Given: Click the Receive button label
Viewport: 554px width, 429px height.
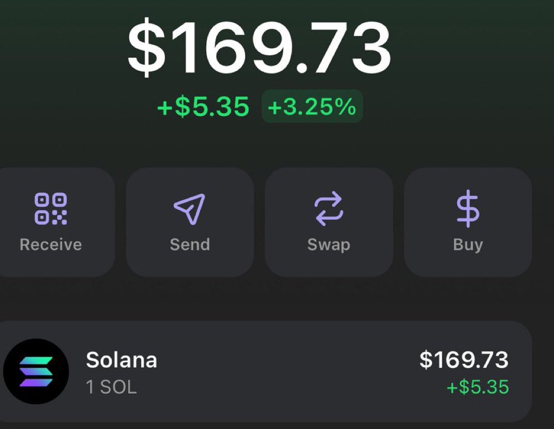Looking at the screenshot, I should (51, 244).
